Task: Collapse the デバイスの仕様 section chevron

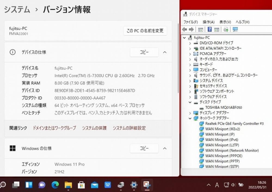Action: [165, 52]
